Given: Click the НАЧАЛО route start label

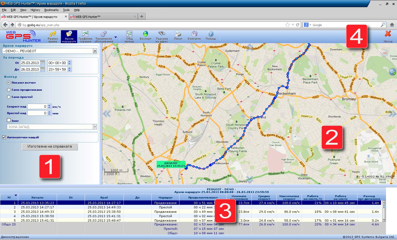Looking at the screenshot, I should [x=171, y=164].
